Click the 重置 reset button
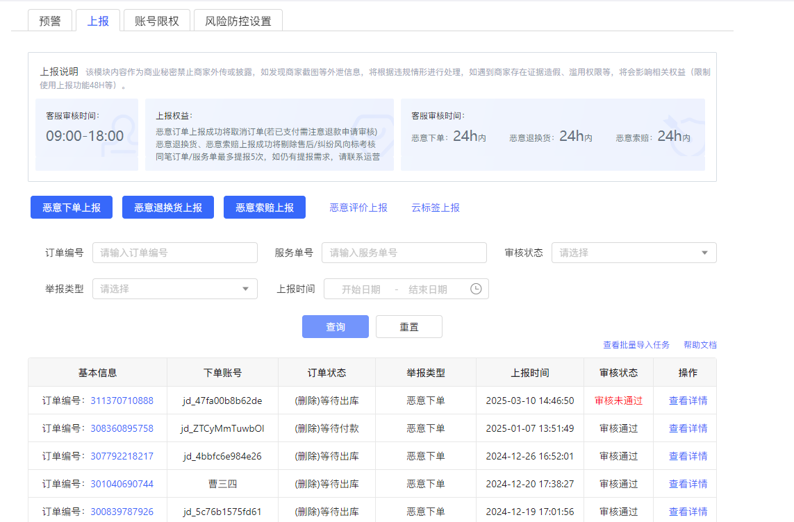This screenshot has width=794, height=522. [x=409, y=327]
